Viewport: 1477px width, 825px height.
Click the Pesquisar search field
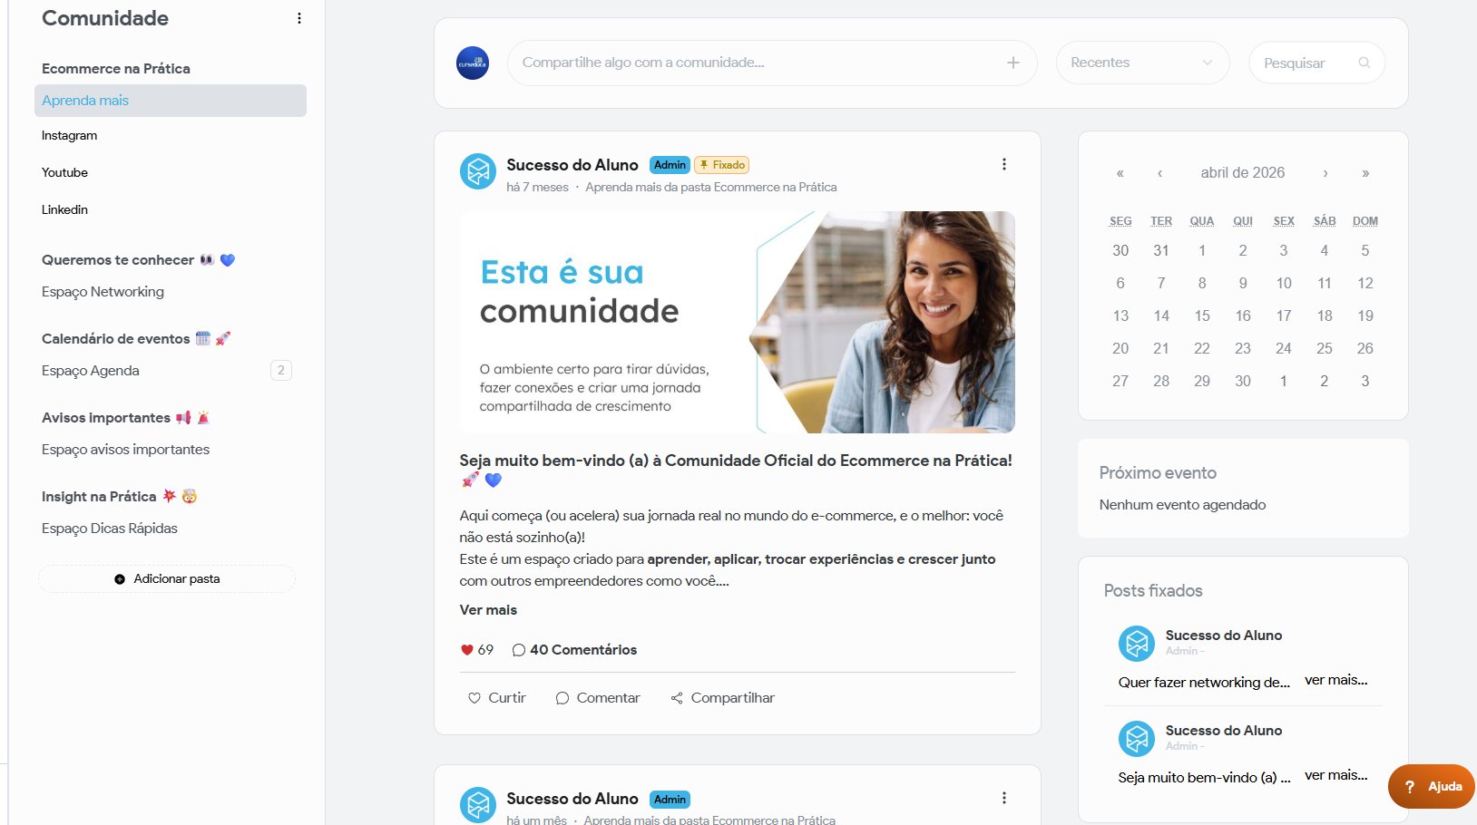[1317, 63]
